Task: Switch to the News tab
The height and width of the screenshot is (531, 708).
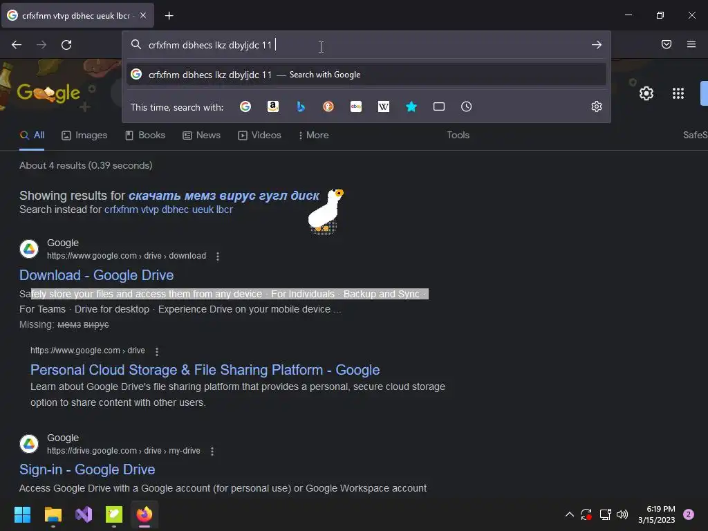Action: pos(201,136)
